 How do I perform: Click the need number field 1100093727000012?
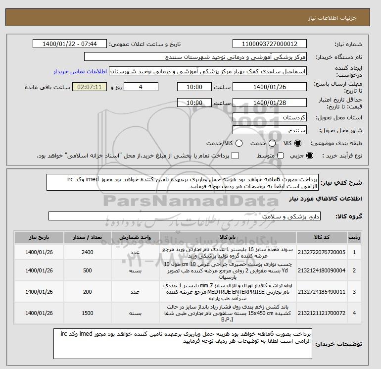pos(270,44)
